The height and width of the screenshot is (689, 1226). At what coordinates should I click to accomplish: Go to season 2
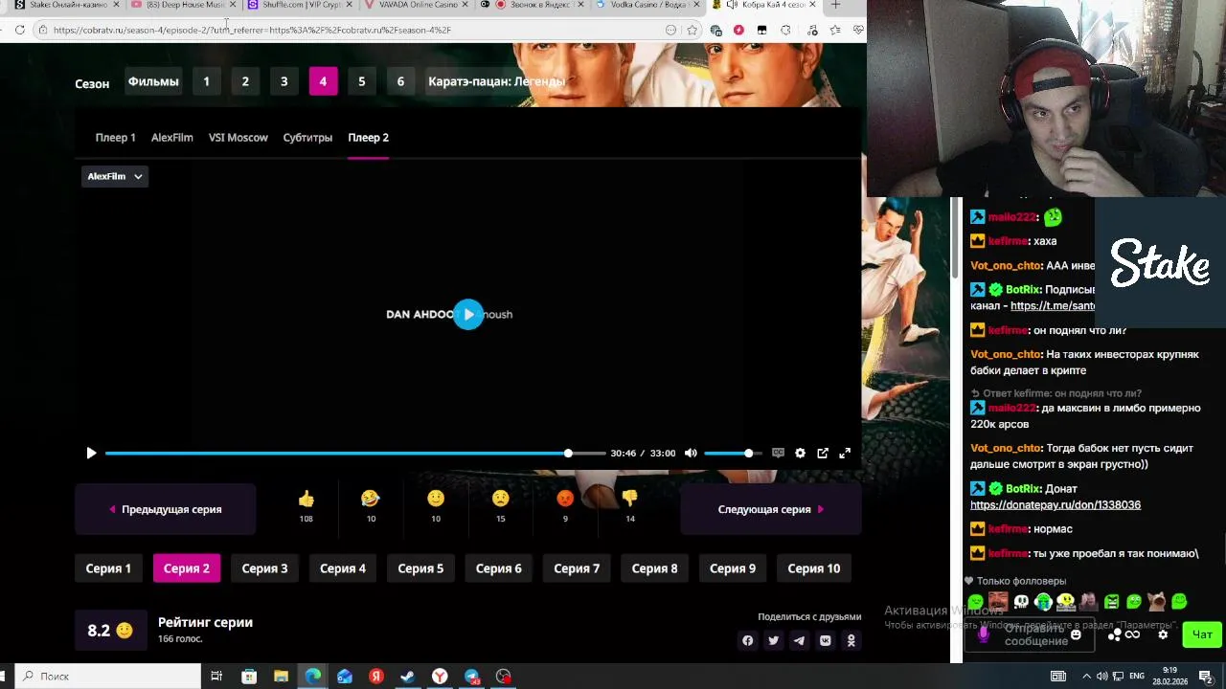click(x=245, y=81)
